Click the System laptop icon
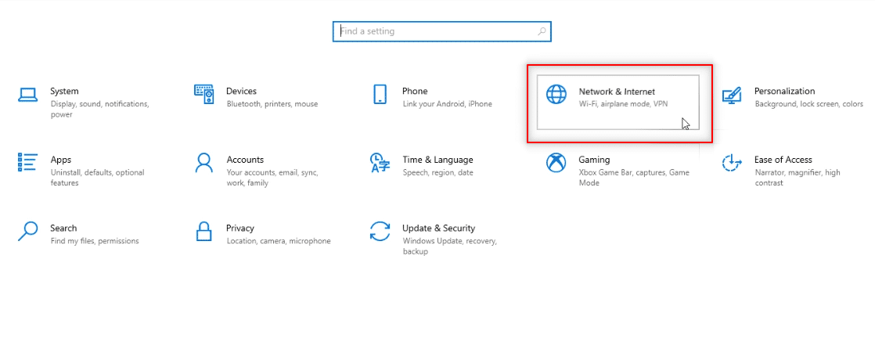The image size is (875, 353). 28,94
